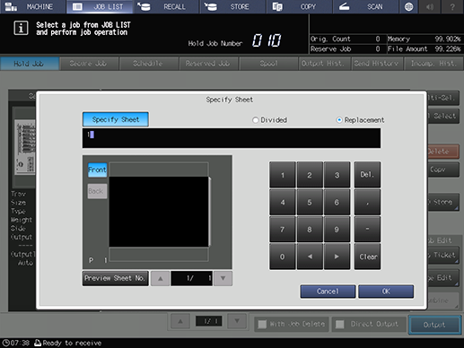Click the globe network icon
The image size is (464, 348).
(x=408, y=6)
